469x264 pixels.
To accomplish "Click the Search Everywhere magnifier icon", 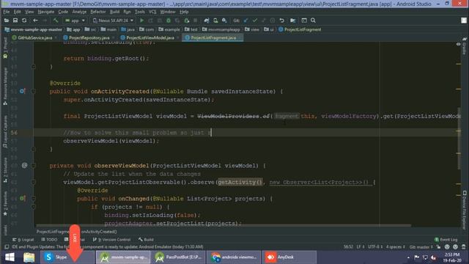I will click(313, 21).
